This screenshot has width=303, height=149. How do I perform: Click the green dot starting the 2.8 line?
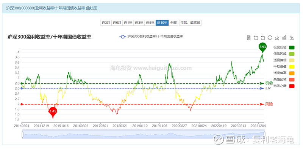[x=22, y=83]
